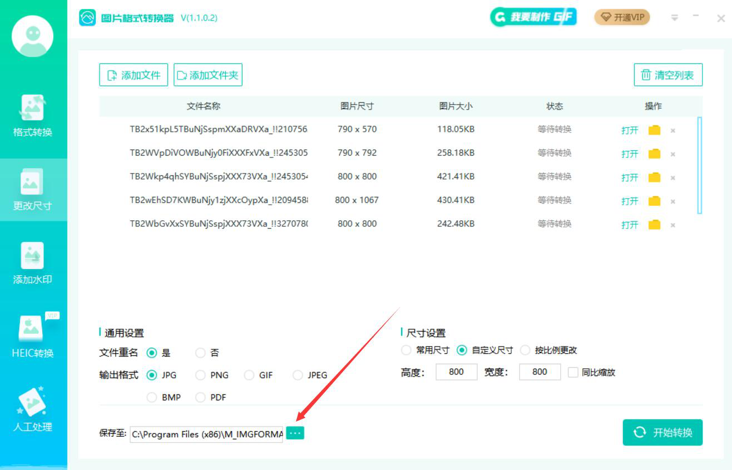
Task: Select file name TB2x51kpL5TBuNjSspmXXaDRVXa
Action: point(219,129)
